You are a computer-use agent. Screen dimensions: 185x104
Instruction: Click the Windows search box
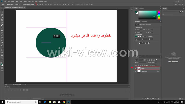pyautogui.click(x=21, y=102)
